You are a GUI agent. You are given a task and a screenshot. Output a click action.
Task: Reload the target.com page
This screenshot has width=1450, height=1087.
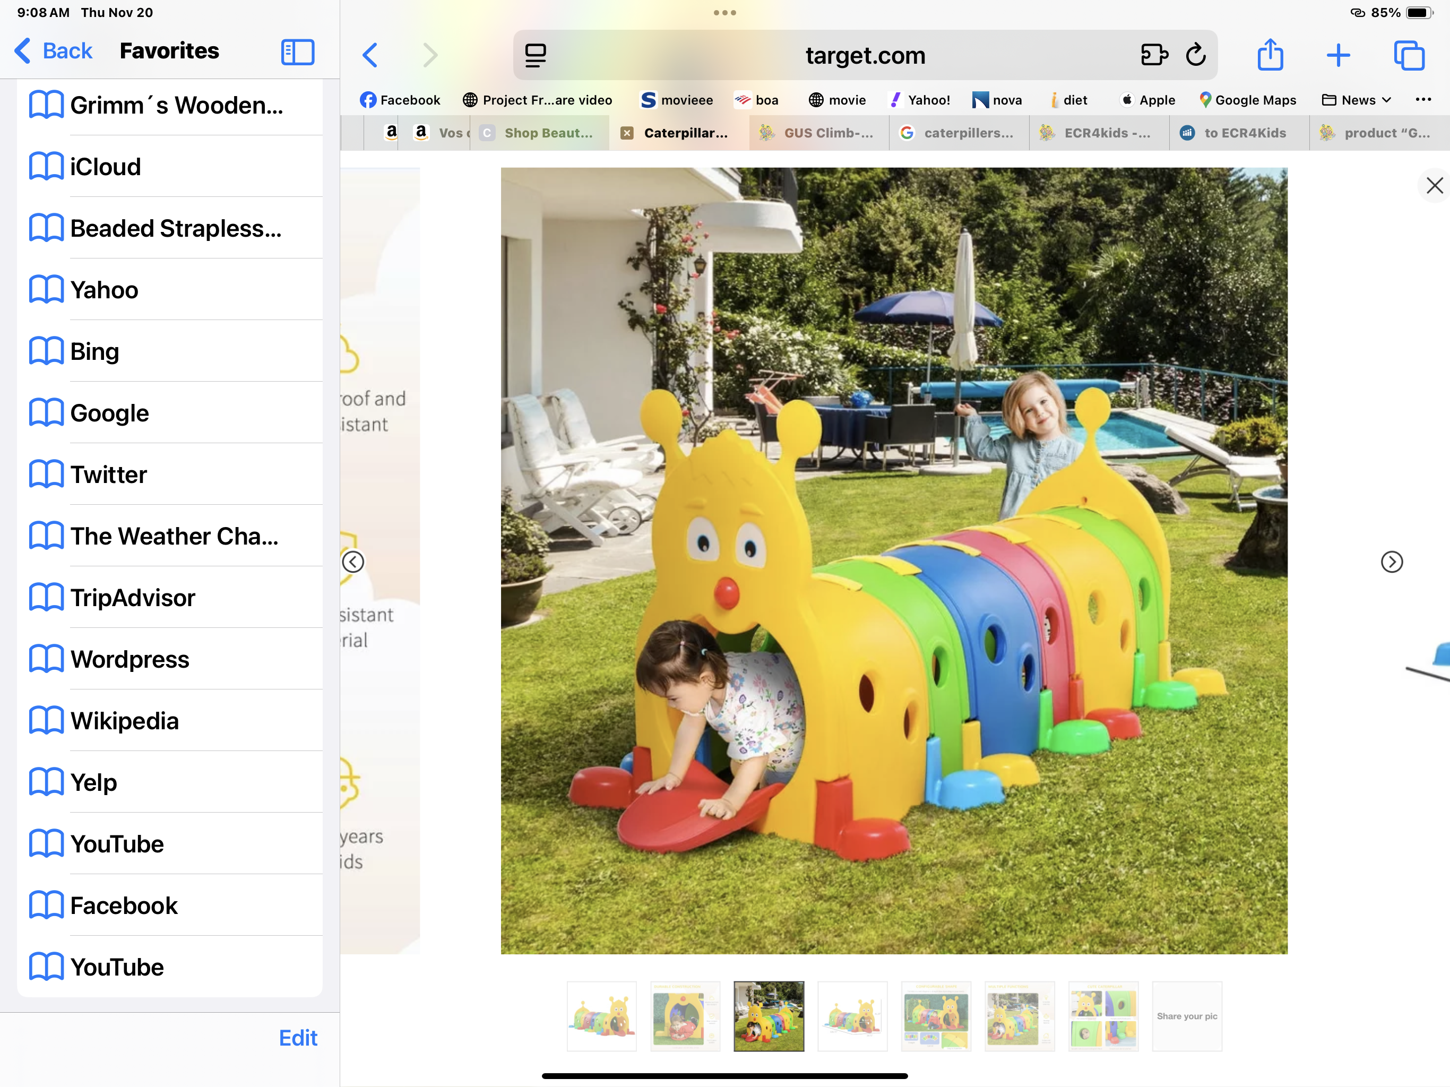[x=1196, y=55]
